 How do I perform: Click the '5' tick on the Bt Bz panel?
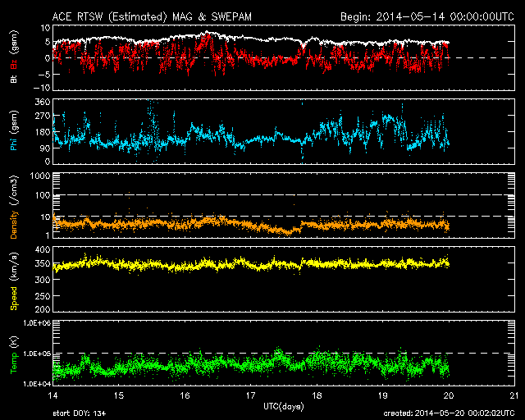click(48, 42)
